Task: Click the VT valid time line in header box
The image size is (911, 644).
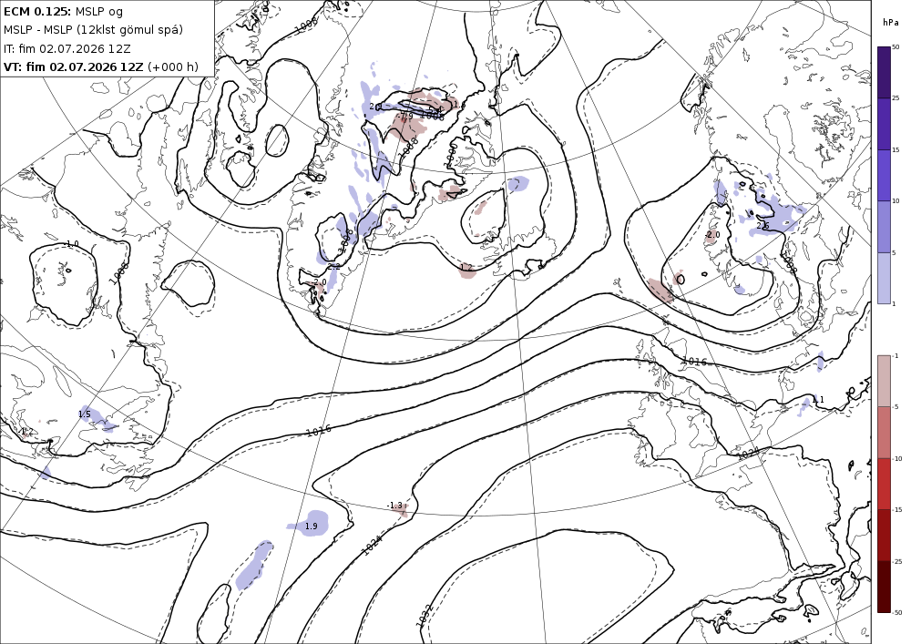Action: point(100,66)
